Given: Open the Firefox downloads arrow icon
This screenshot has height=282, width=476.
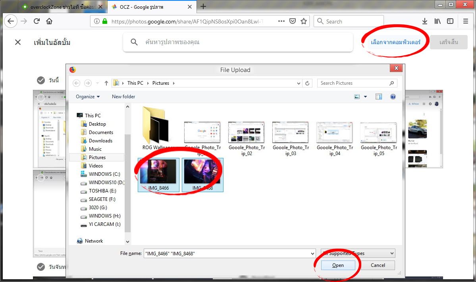Looking at the screenshot, I should (424, 21).
